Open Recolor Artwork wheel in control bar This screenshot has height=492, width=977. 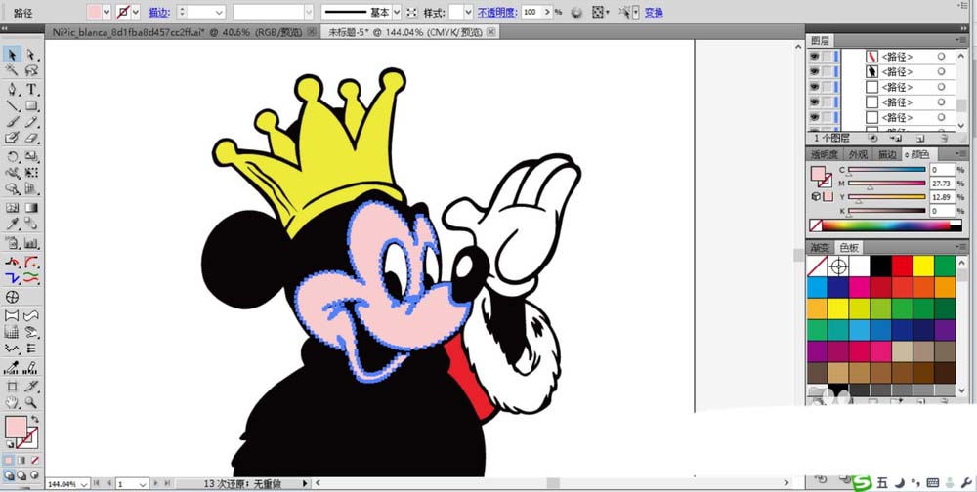[x=576, y=12]
